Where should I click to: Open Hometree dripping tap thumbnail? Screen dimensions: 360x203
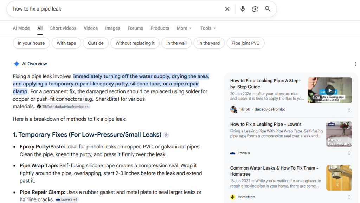(x=339, y=178)
